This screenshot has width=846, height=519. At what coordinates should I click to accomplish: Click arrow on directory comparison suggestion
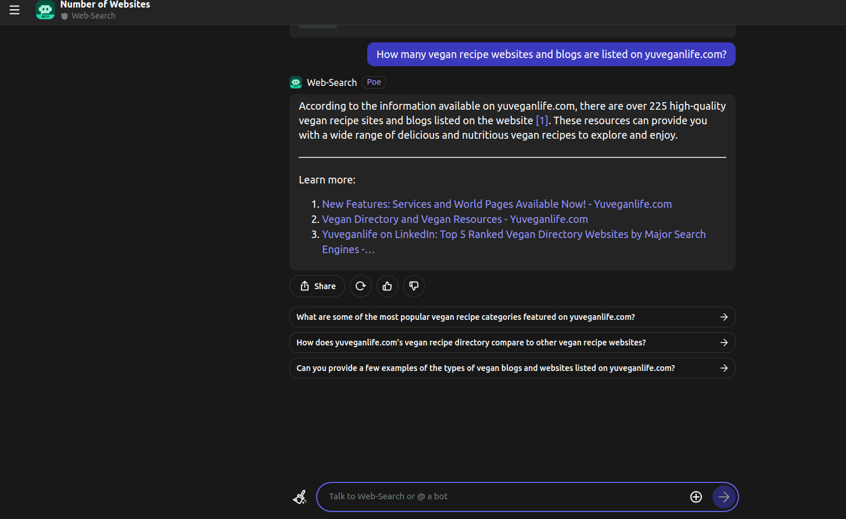click(724, 343)
